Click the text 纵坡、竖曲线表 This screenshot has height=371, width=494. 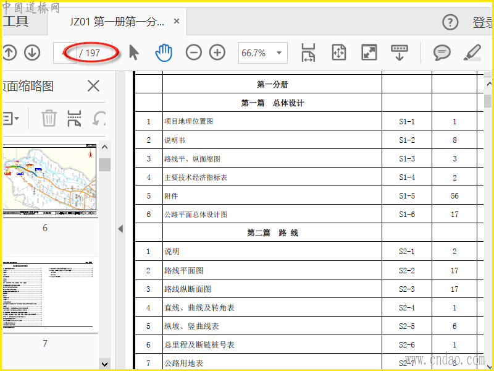(191, 326)
